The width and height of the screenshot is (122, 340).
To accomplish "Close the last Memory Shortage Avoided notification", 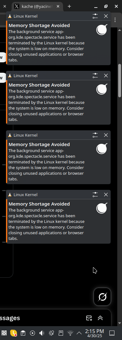I will point(106,195).
